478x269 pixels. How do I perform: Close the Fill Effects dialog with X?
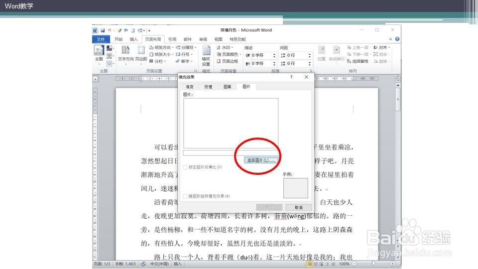click(x=306, y=77)
